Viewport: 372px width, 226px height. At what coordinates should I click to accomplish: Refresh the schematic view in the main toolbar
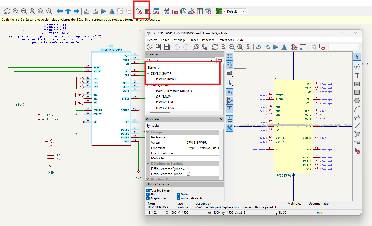[x=7, y=11]
